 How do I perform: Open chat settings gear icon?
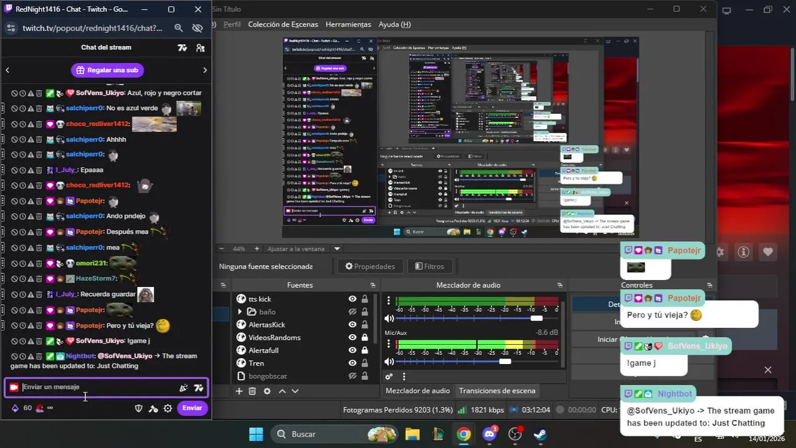click(x=168, y=408)
